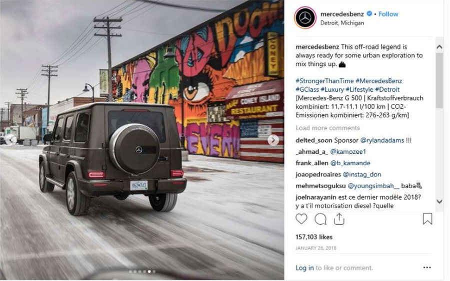
Task: Follow the mercedesbenz account
Action: pyautogui.click(x=388, y=14)
